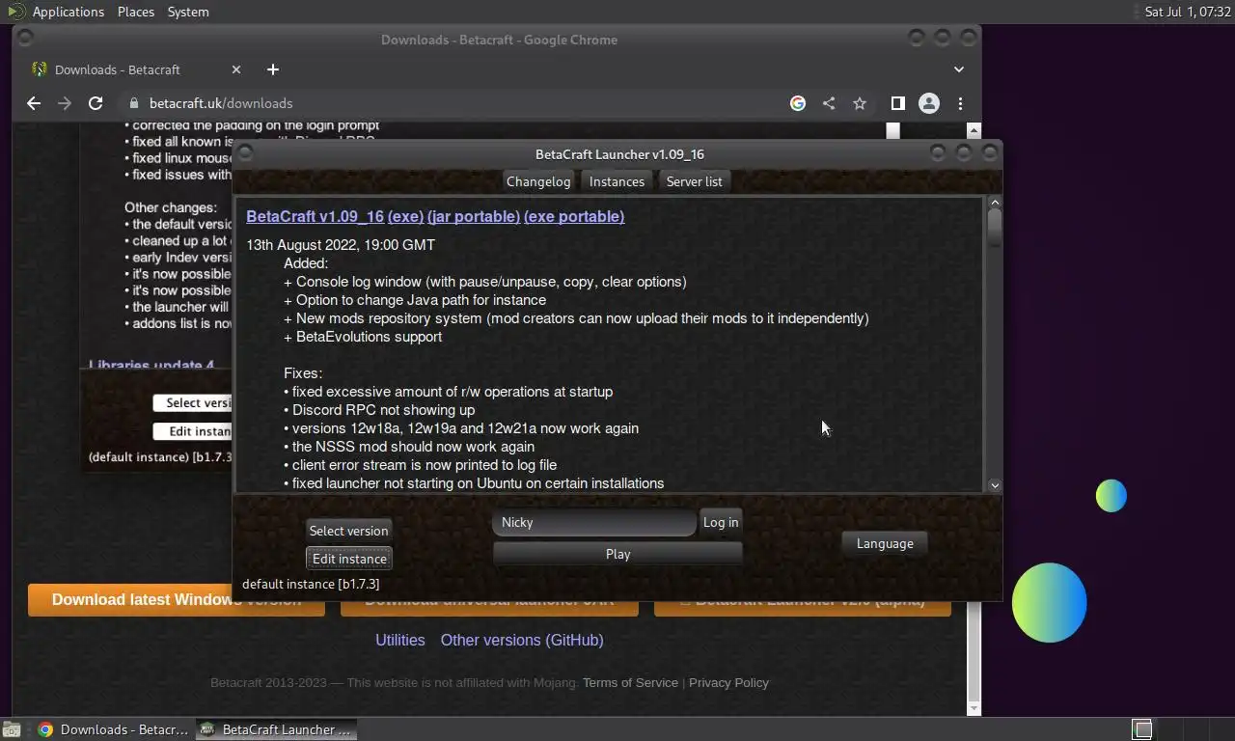Viewport: 1235px width, 741px height.
Task: Open Privacy Policy link
Action: (728, 682)
